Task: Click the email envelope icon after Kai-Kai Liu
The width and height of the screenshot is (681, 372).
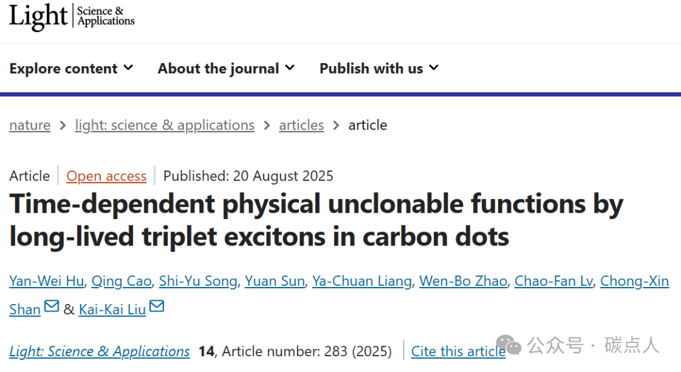Action: coord(157,306)
